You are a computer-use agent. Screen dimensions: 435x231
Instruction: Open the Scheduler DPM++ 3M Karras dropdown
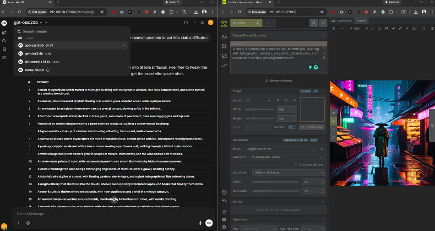pyautogui.click(x=288, y=173)
